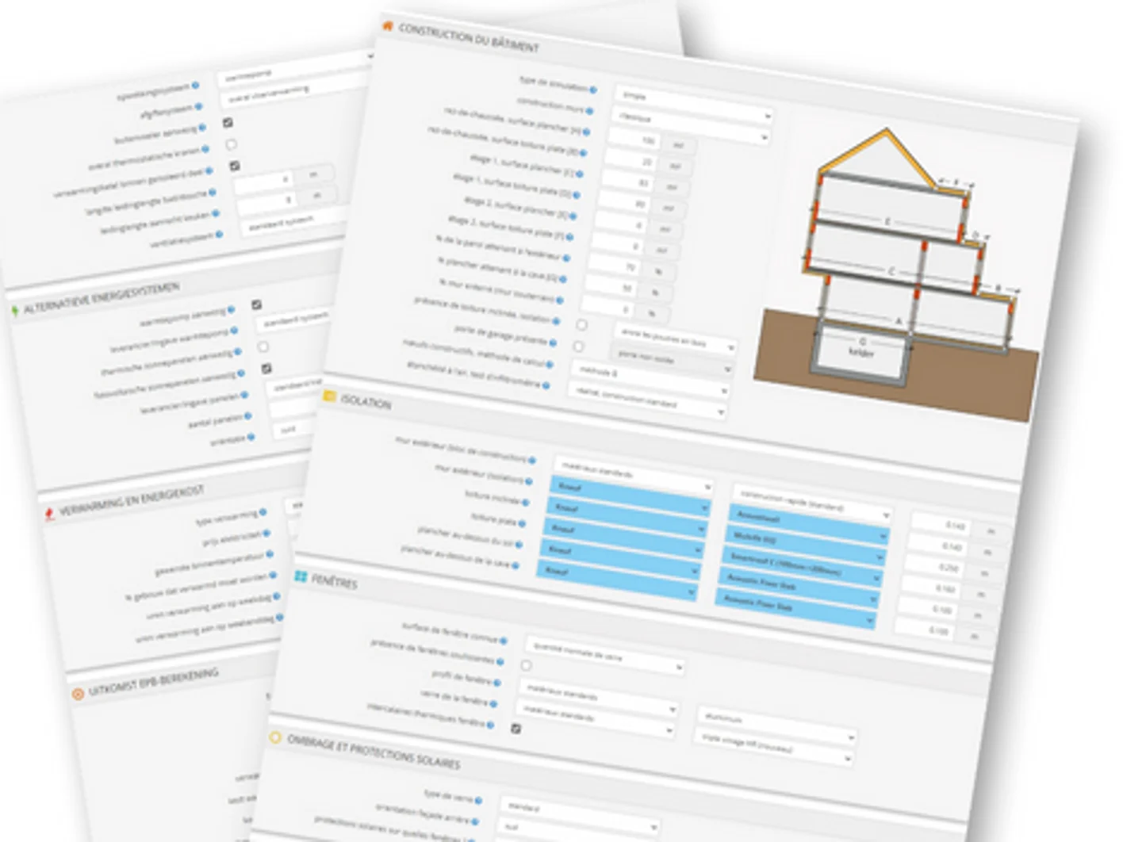Check présence de fenêtres coulissantes checkbox
This screenshot has width=1123, height=842.
coord(527,665)
